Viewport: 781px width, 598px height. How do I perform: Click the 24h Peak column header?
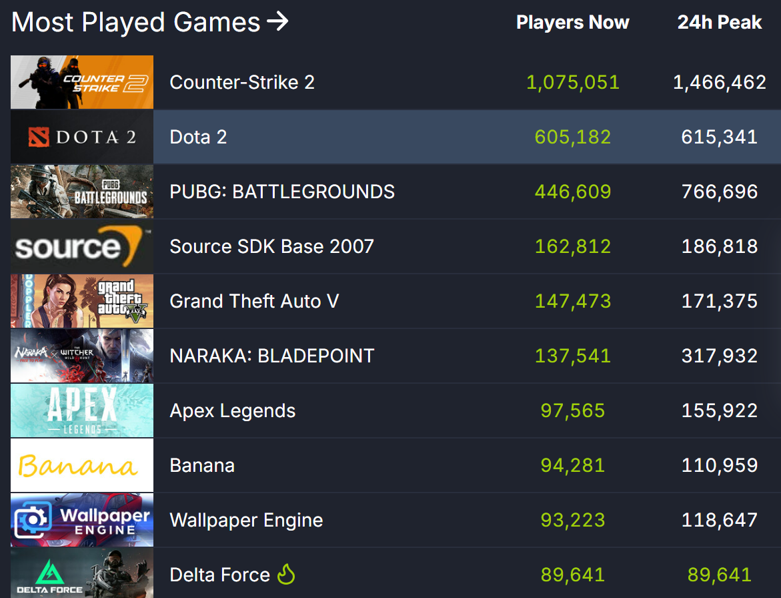click(x=719, y=22)
